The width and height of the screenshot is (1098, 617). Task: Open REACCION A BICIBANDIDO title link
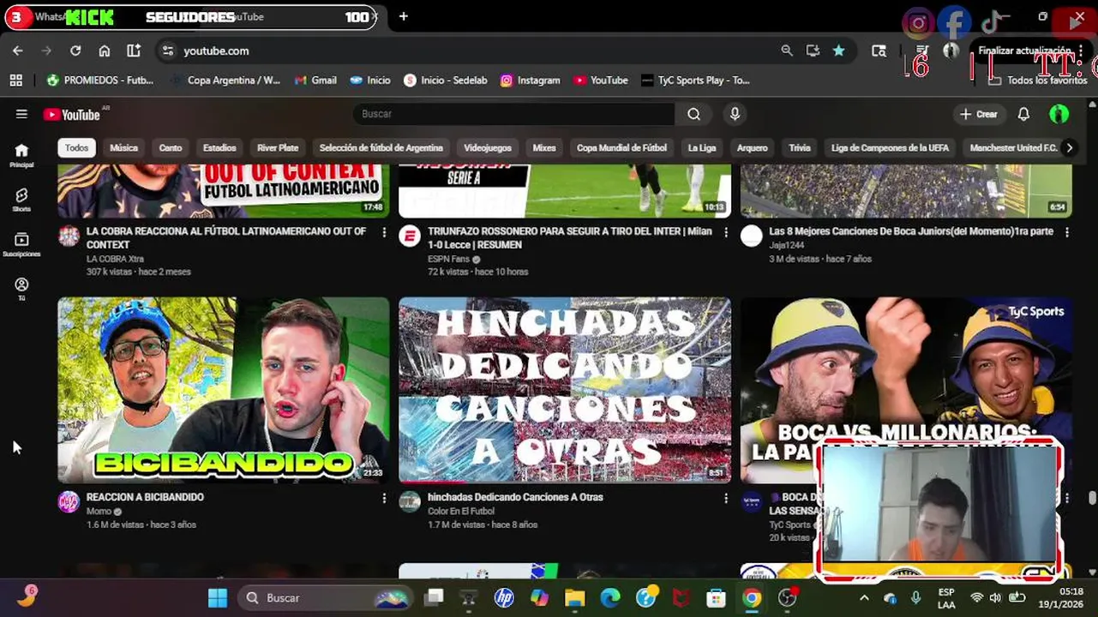point(145,497)
